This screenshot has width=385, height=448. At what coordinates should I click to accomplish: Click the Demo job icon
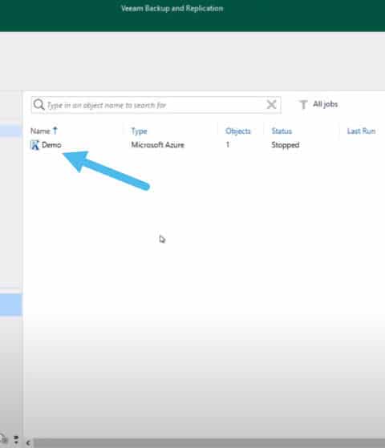coord(34,145)
